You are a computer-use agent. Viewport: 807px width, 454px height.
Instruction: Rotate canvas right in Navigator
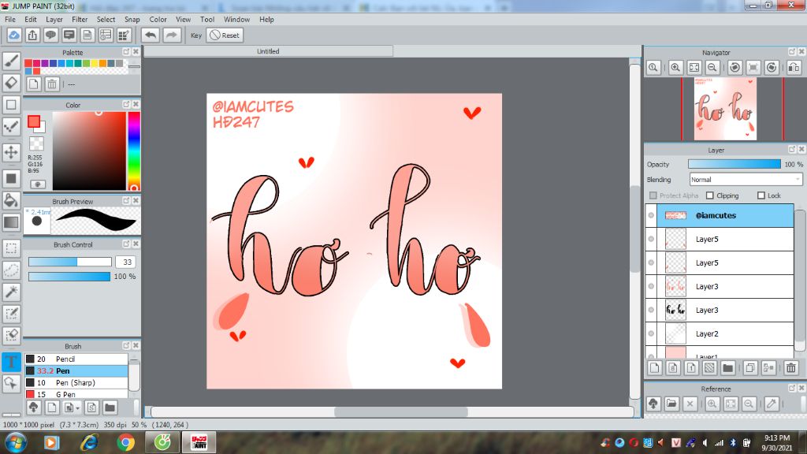coord(771,68)
